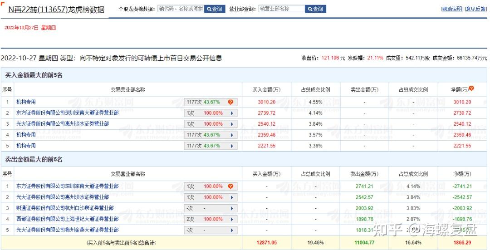Screen dimensions: 490x250
Task: Open first 机构专用 link in buy list
Action: click(26, 102)
